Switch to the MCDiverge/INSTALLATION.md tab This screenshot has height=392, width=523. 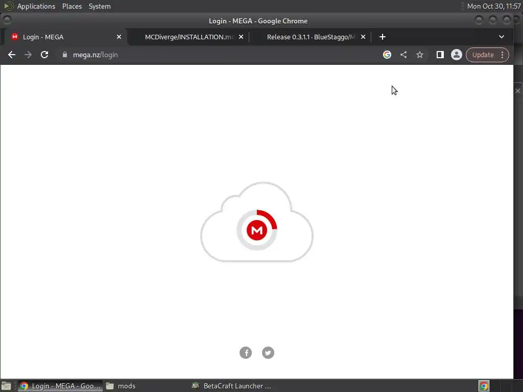(189, 37)
